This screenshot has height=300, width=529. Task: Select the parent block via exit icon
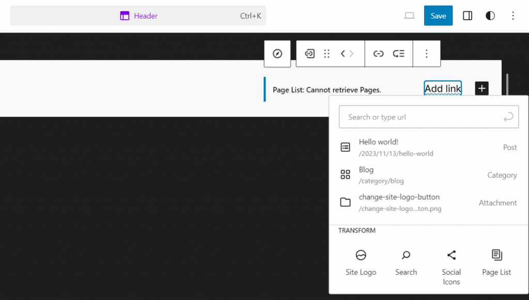coord(309,53)
